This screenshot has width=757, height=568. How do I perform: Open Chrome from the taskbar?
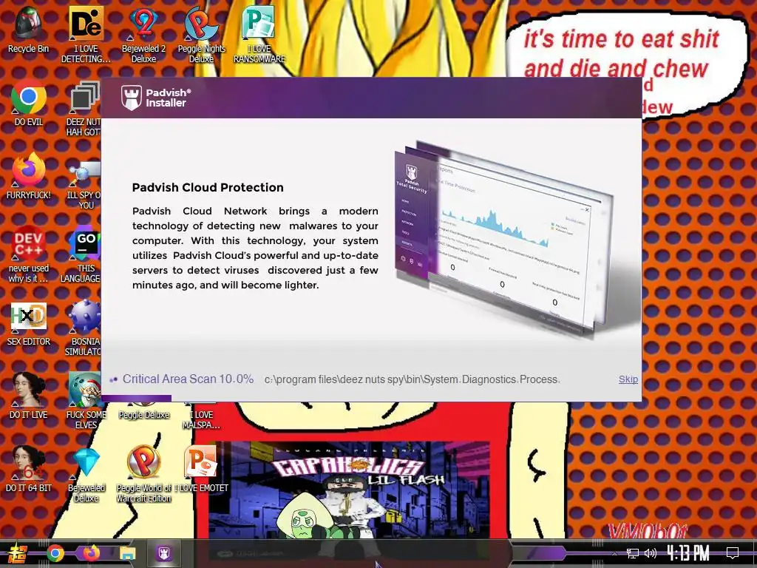(55, 553)
